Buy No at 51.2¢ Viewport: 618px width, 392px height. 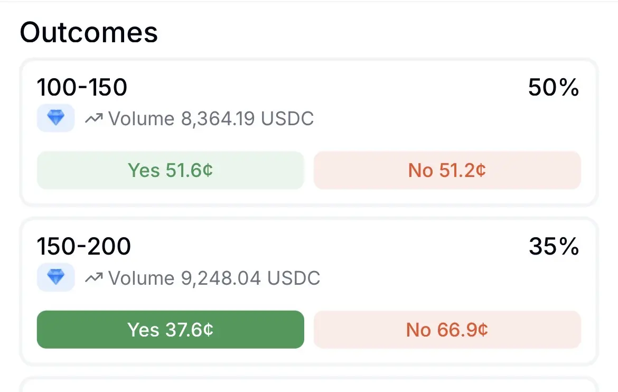[x=447, y=171]
